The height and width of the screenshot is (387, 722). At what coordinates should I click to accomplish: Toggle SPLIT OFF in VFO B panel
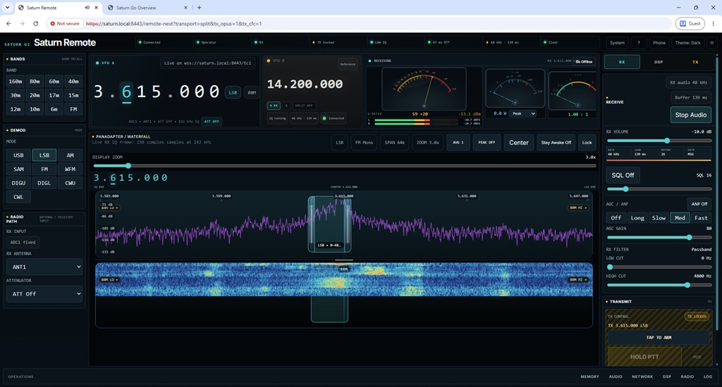pyautogui.click(x=304, y=106)
